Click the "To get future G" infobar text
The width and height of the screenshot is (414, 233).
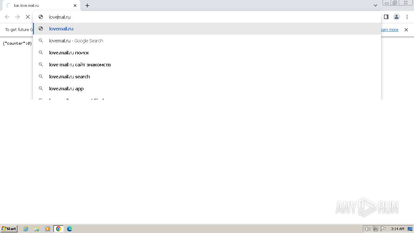pos(19,30)
